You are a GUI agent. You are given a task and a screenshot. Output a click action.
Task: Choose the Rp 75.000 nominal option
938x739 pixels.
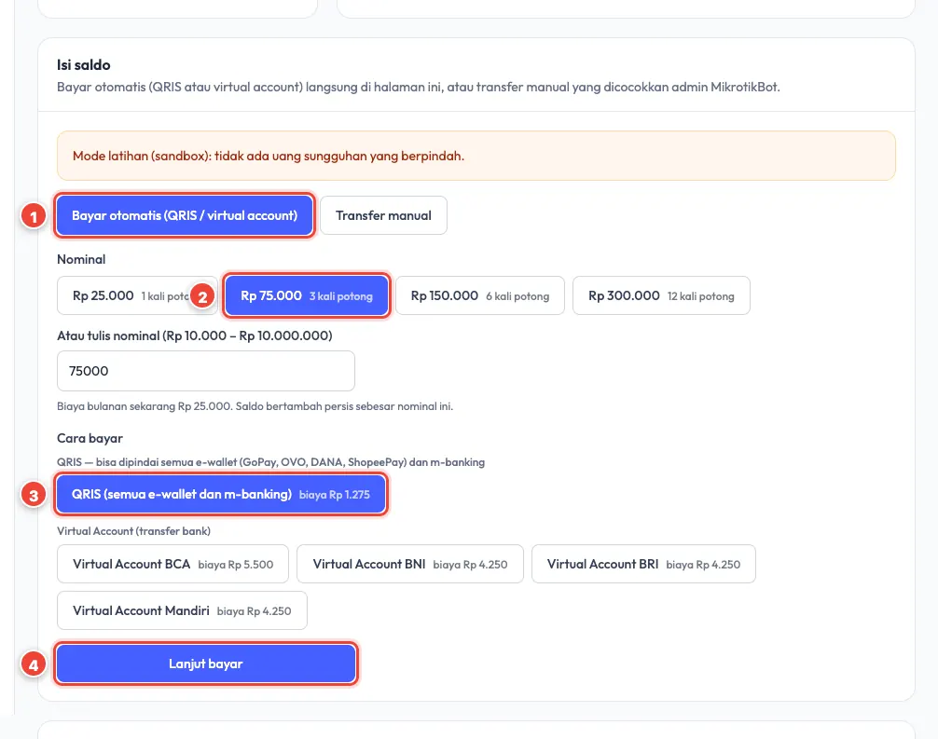pyautogui.click(x=306, y=295)
